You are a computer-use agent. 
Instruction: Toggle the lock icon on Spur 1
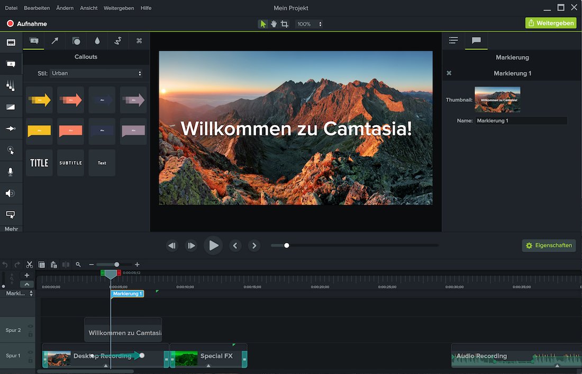pos(30,360)
